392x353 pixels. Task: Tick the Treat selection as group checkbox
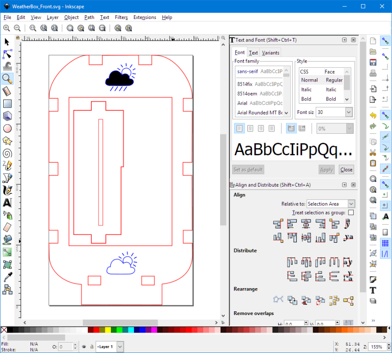[351, 213]
